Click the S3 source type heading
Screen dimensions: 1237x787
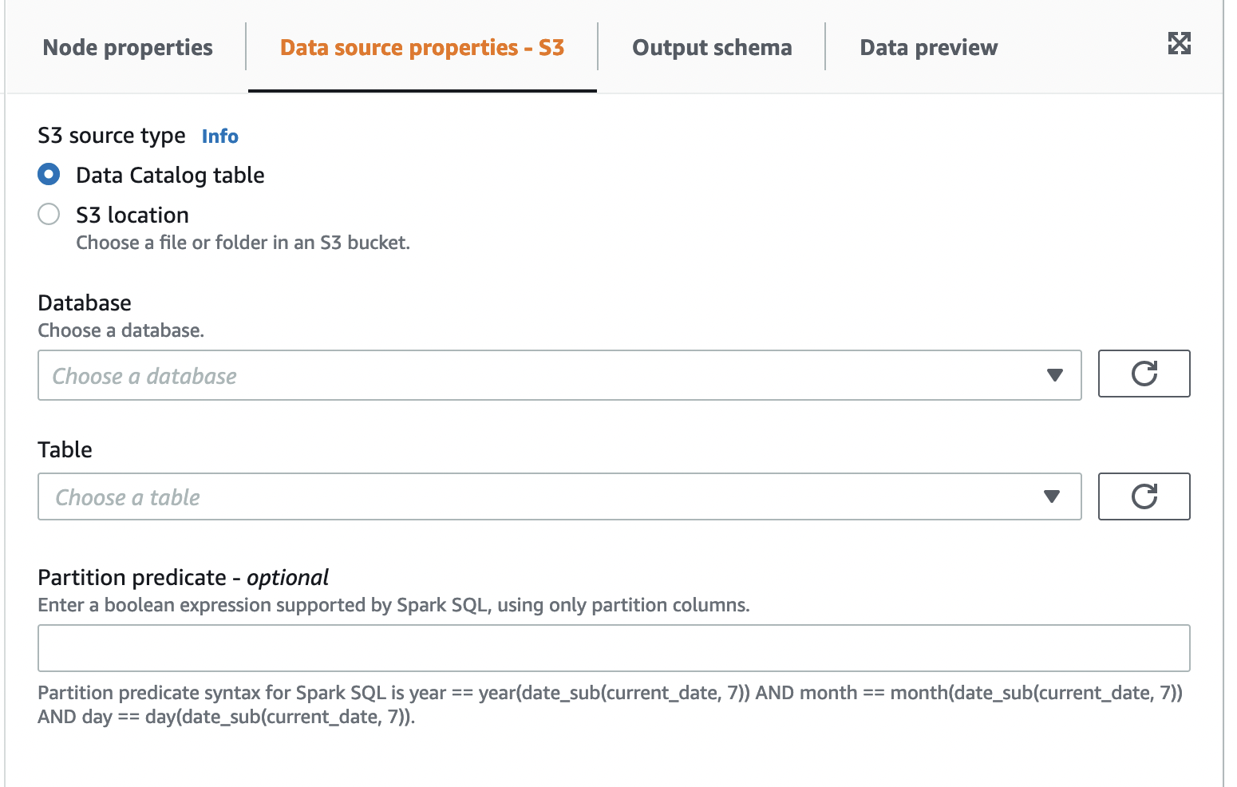[x=112, y=136]
